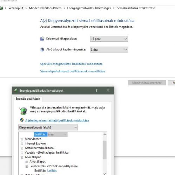This screenshot has width=175, height=175.
Task: Go to Energiagazdálkodási lehetőségek breadcrumb
Action: click(x=89, y=8)
